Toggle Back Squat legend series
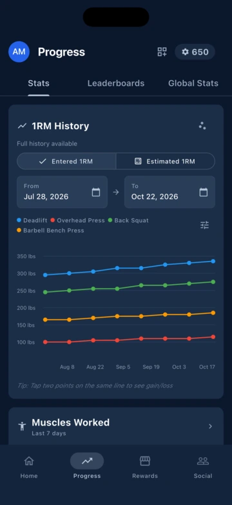This screenshot has height=505, width=232. 128,220
